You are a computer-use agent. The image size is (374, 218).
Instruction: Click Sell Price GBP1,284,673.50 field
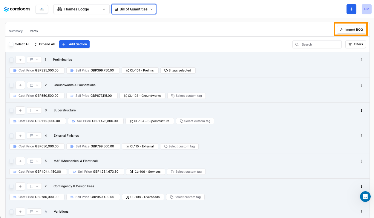click(x=96, y=172)
